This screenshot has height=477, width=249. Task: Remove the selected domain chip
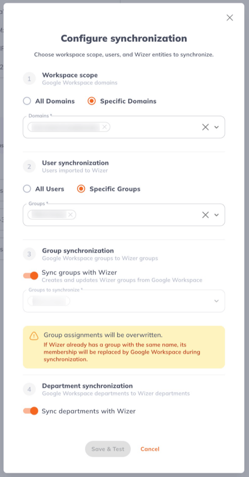[104, 127]
